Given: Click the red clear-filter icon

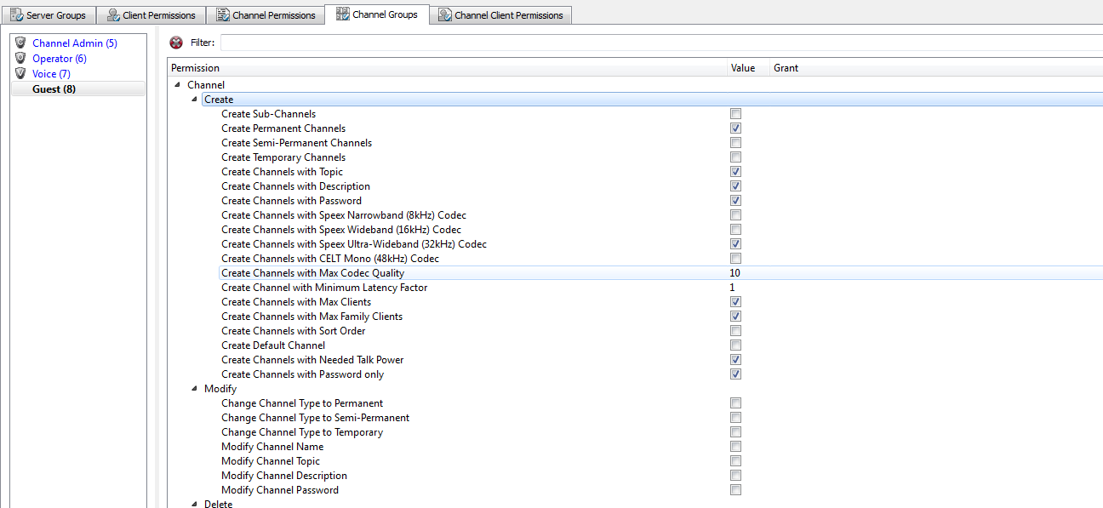Looking at the screenshot, I should tap(176, 43).
